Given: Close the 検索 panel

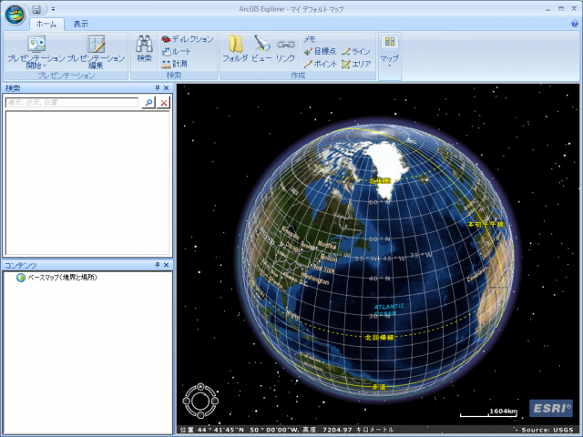Looking at the screenshot, I should (x=166, y=87).
